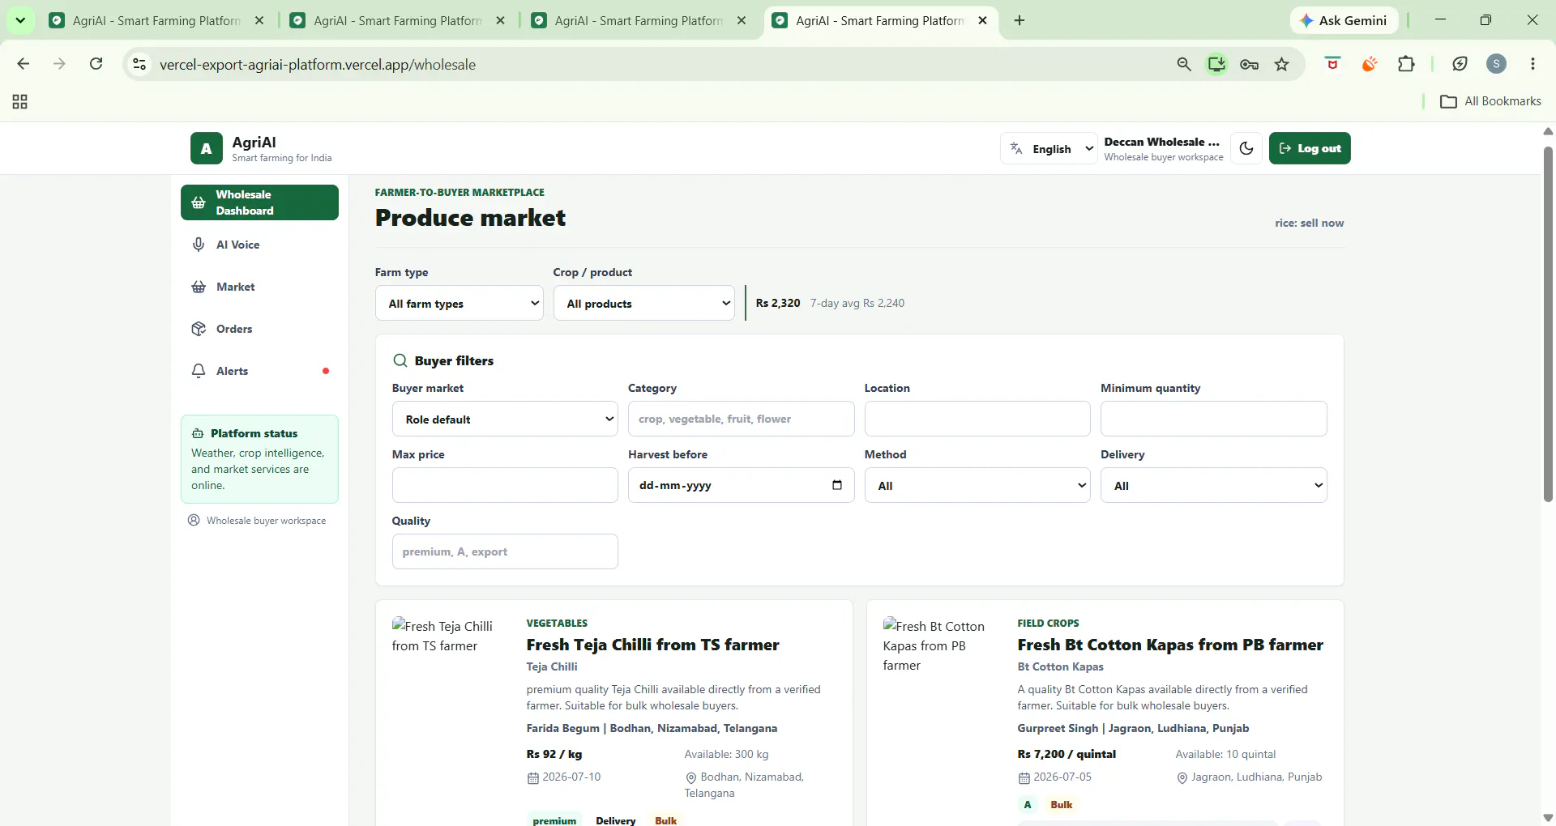Screen dimensions: 1556x826
Task: Click the Max price input field
Action: (505, 485)
